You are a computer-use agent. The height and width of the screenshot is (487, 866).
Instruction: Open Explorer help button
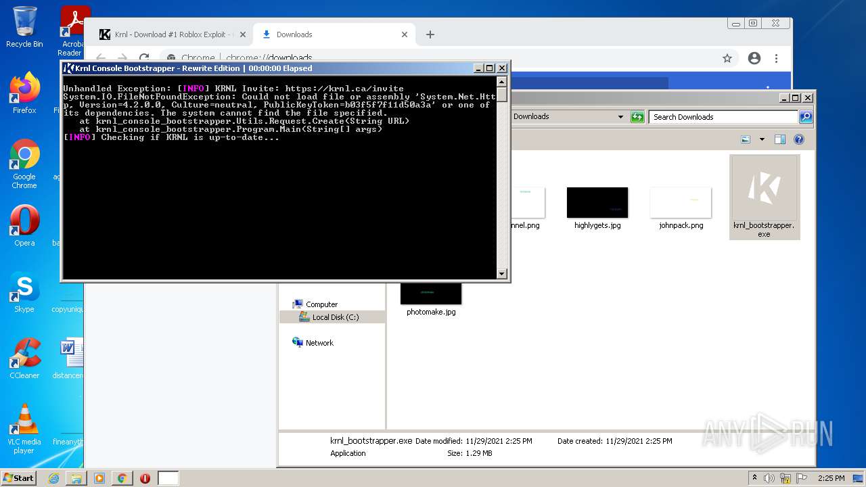click(799, 139)
